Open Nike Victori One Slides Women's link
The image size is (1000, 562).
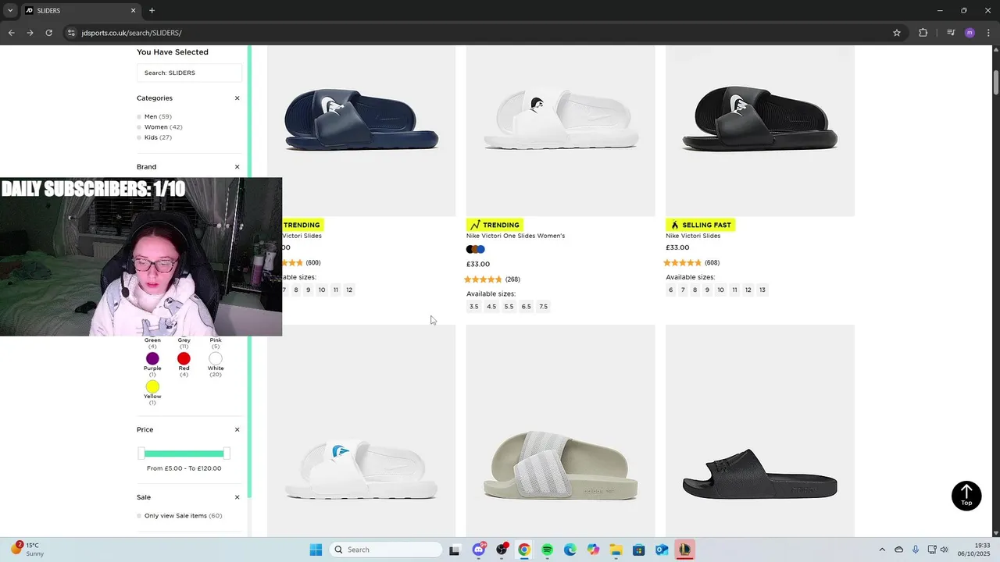516,236
